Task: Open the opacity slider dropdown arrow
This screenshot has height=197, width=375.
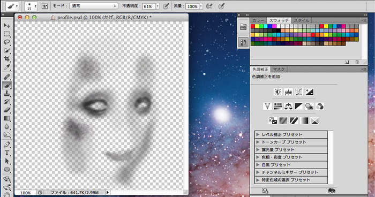Action: (157, 6)
